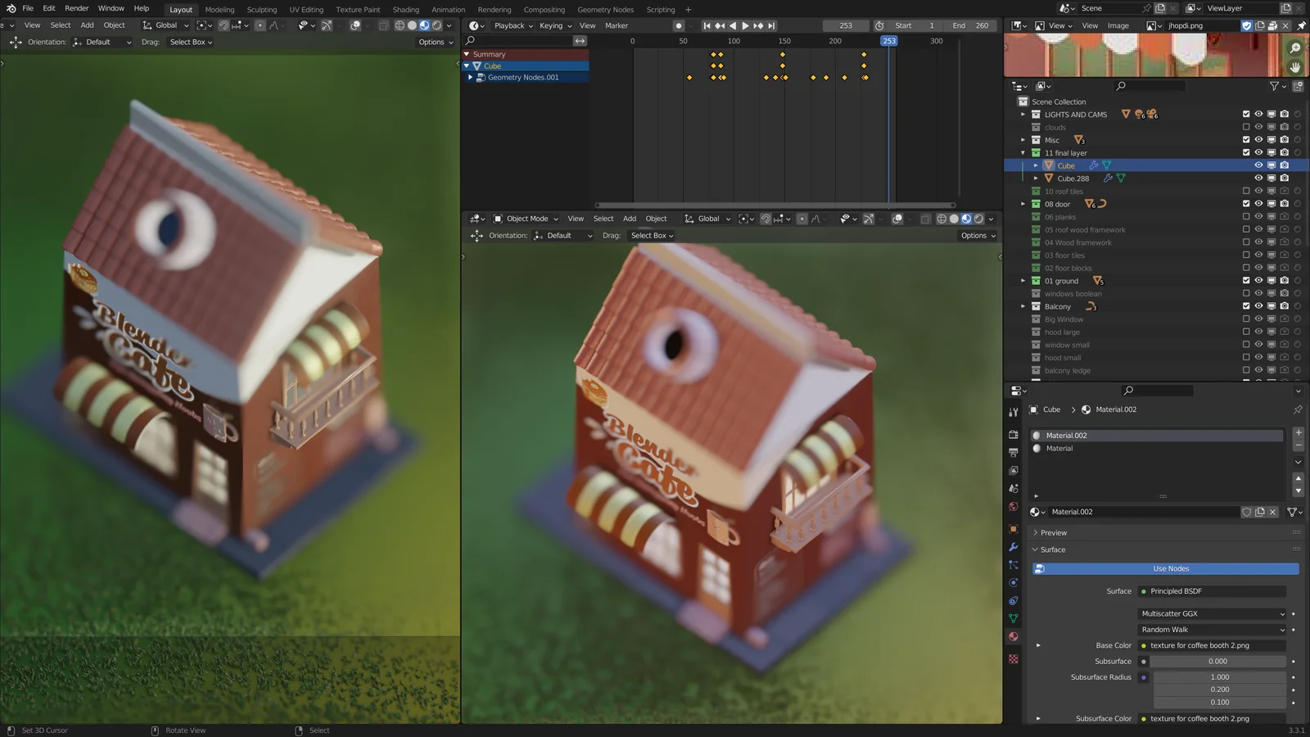Open the Physics Properties tab

tap(1014, 583)
